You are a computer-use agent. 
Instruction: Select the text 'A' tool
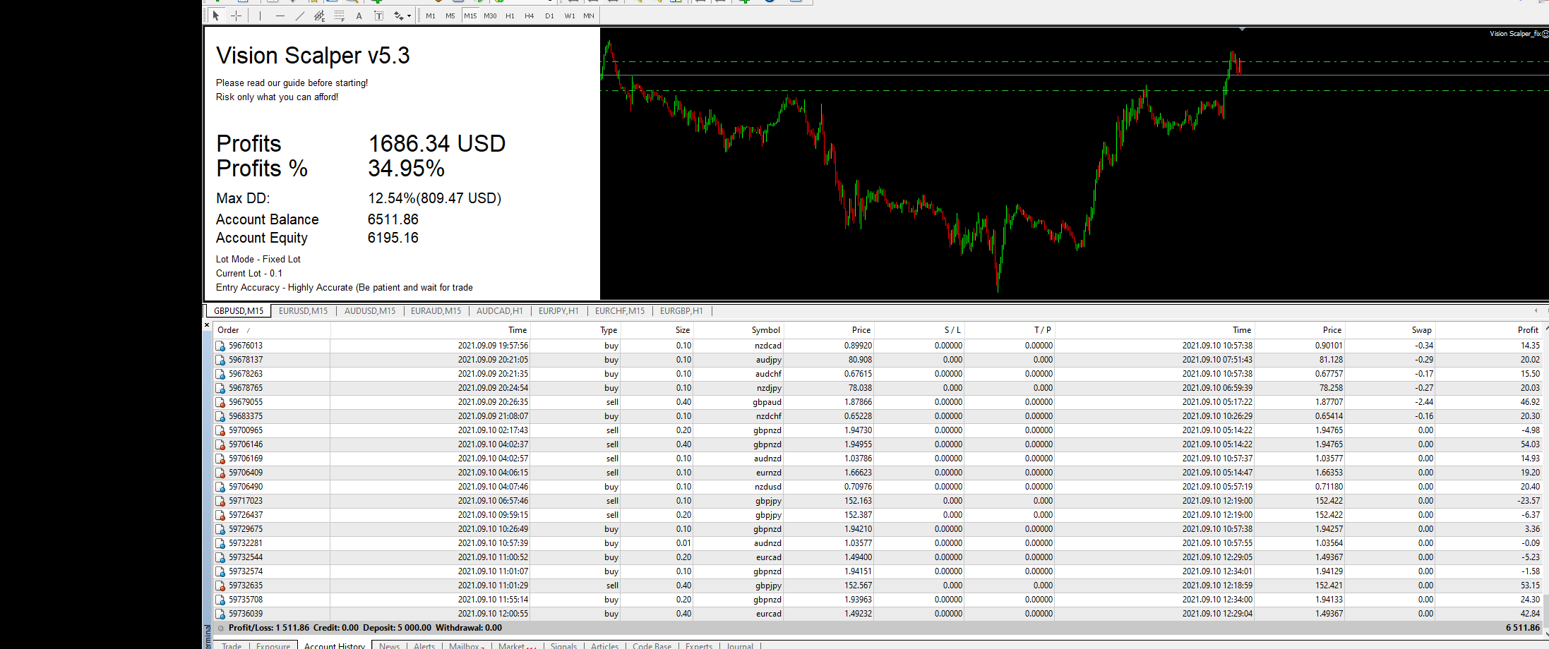point(359,16)
